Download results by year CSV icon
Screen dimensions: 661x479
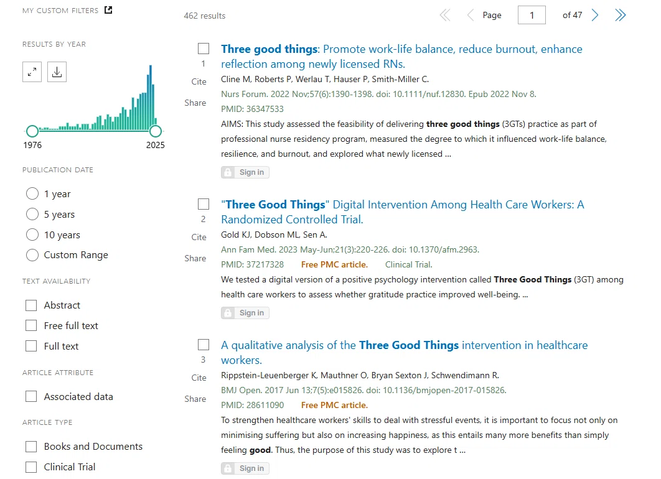pyautogui.click(x=57, y=72)
